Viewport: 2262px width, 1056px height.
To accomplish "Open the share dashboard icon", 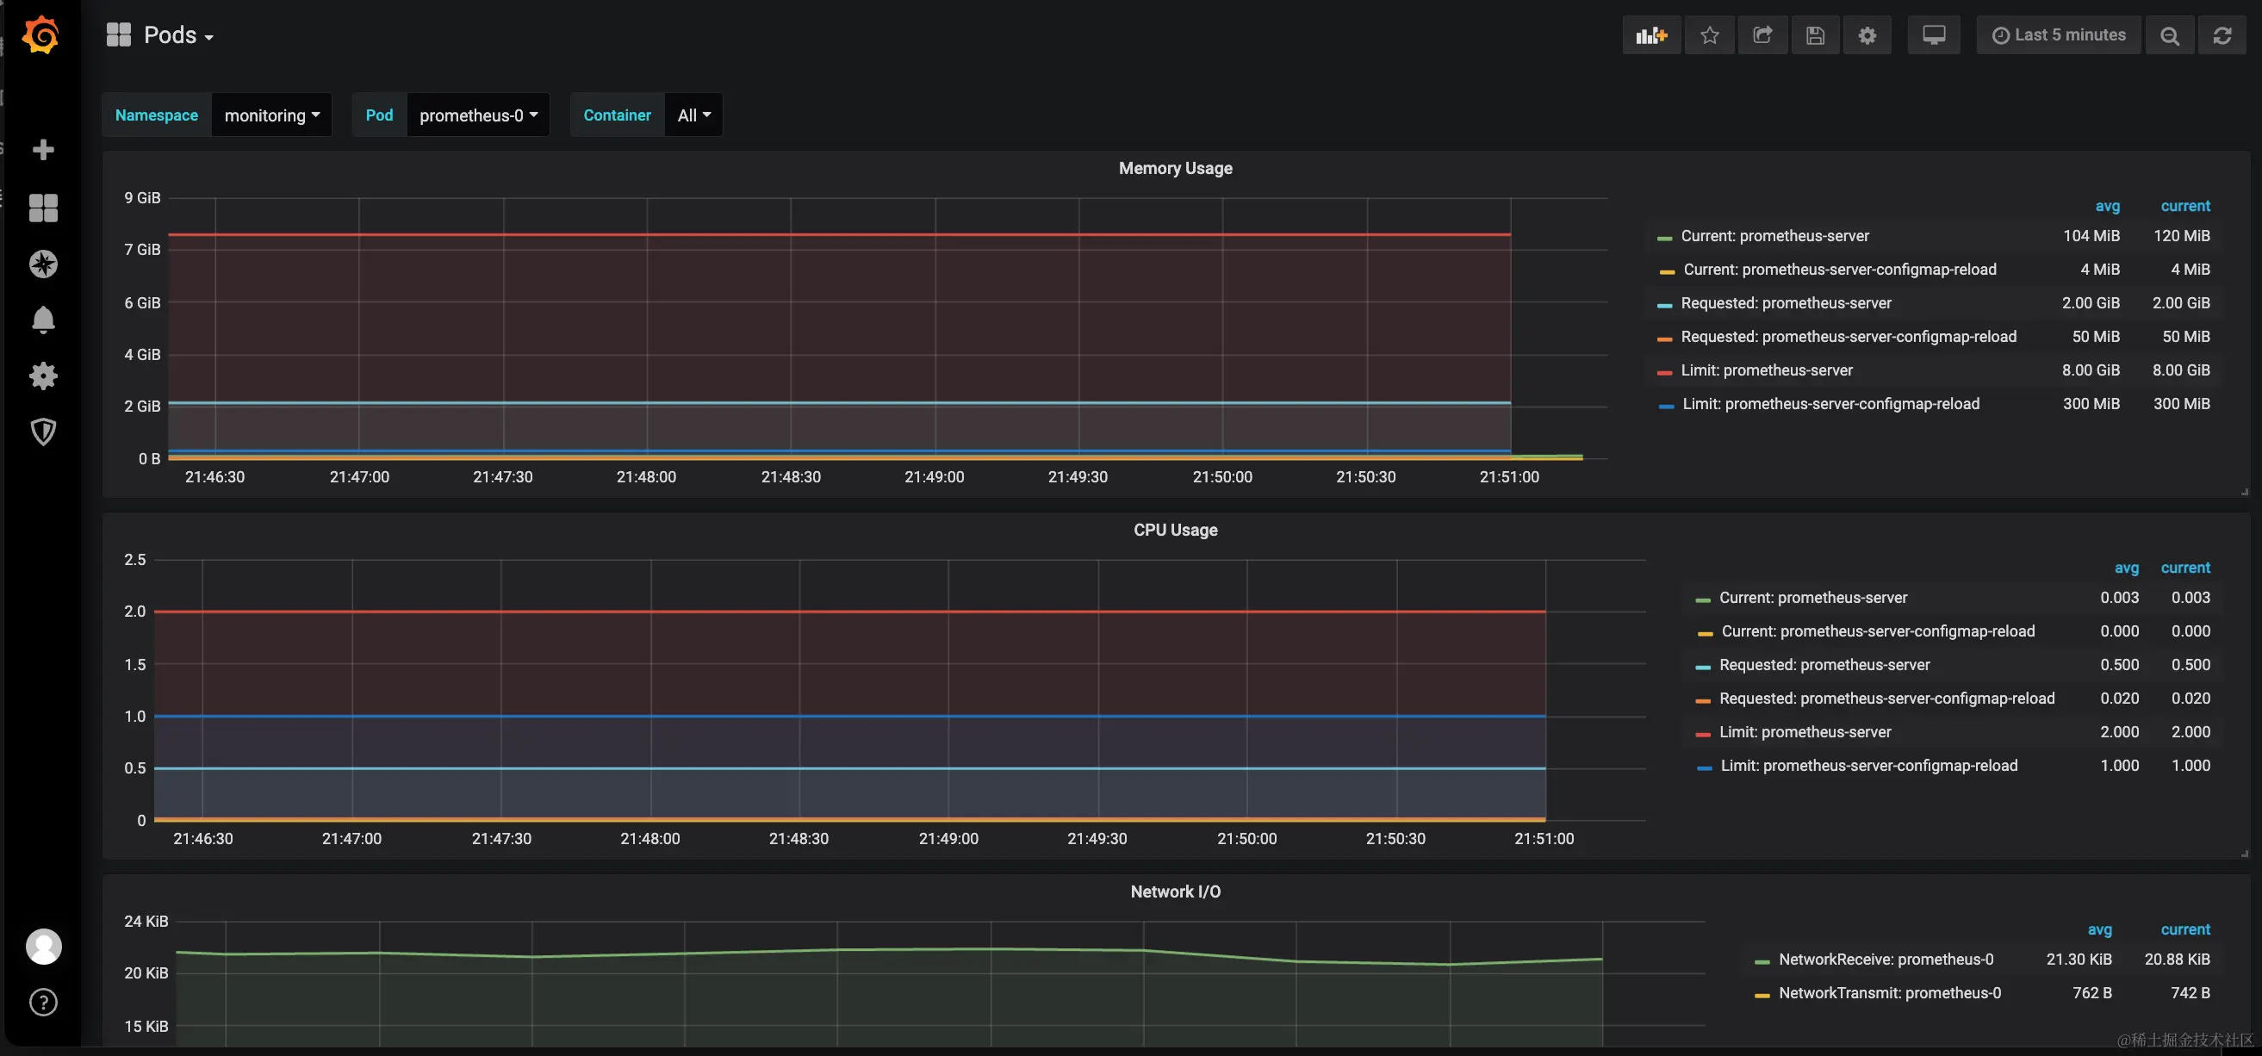I will (1762, 35).
